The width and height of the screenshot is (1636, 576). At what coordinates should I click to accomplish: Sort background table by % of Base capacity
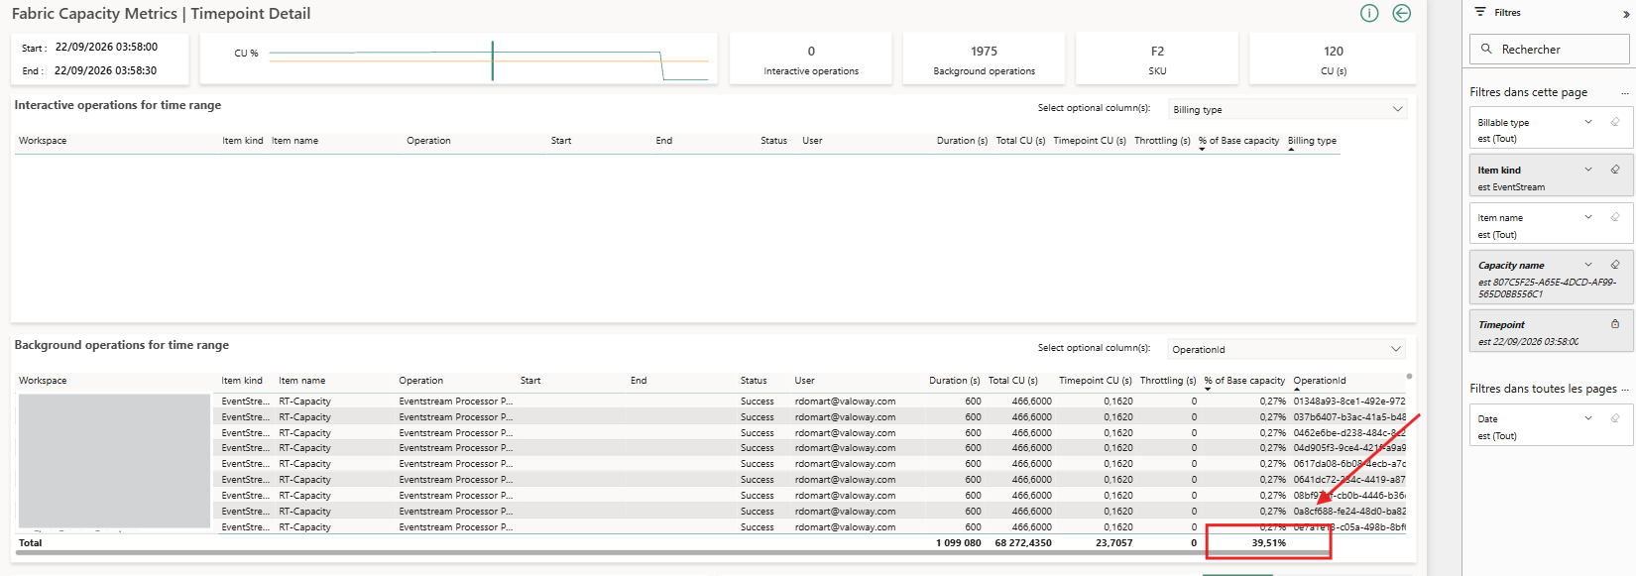coord(1244,381)
